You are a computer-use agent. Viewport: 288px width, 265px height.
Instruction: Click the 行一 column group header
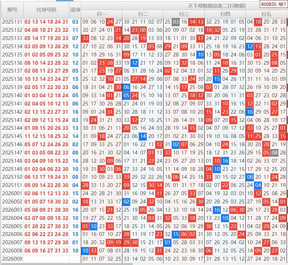(x=102, y=14)
